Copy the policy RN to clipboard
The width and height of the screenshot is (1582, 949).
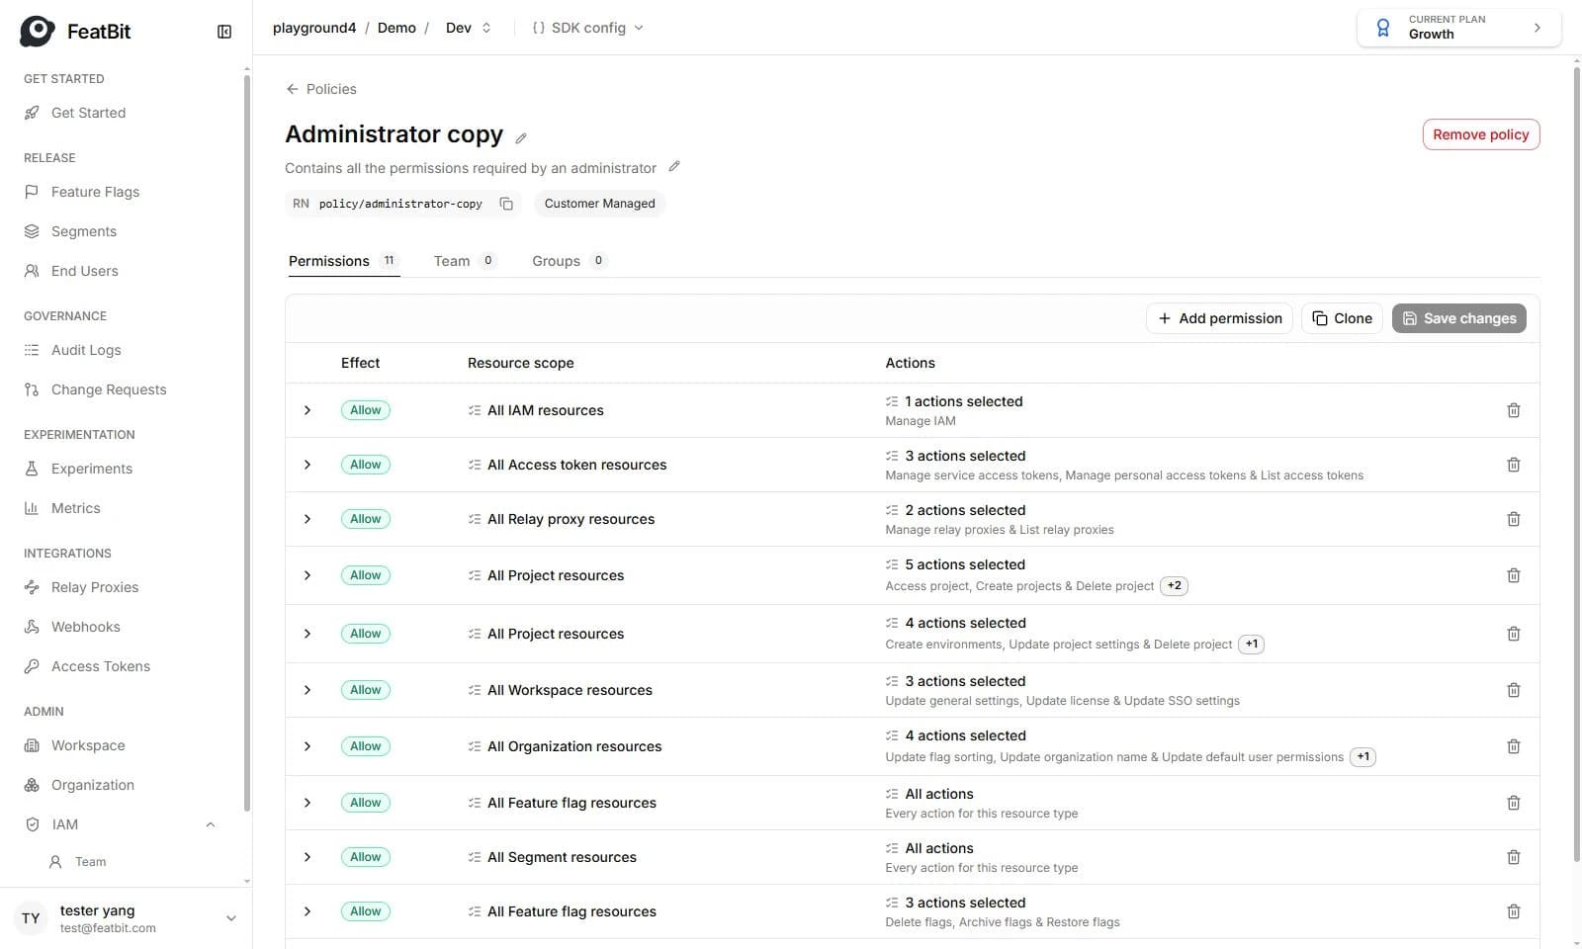pos(506,204)
